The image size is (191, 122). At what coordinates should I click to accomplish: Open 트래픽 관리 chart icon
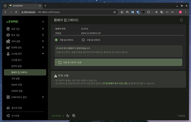coord(8,48)
